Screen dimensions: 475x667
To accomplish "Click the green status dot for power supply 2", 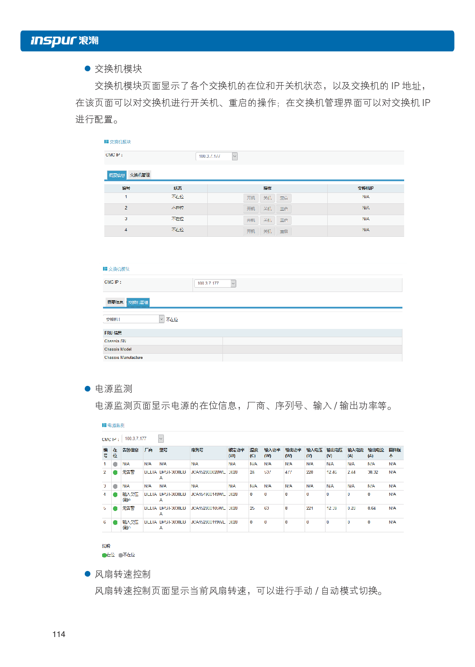I will [115, 472].
